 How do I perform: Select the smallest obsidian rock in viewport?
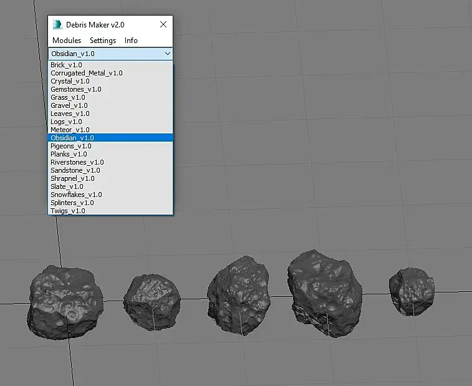point(412,291)
